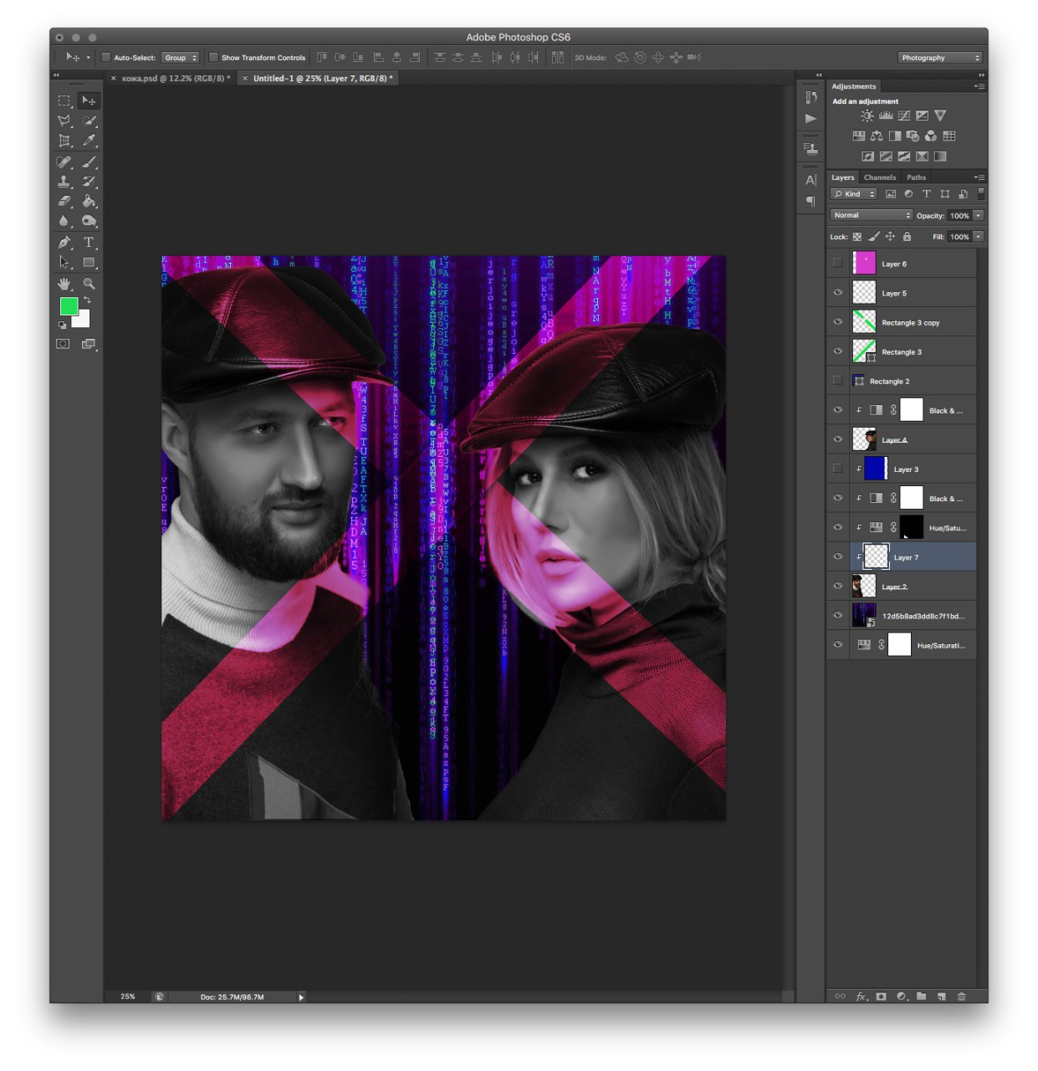This screenshot has width=1038, height=1071.
Task: Add layer style fx icon
Action: (x=861, y=997)
